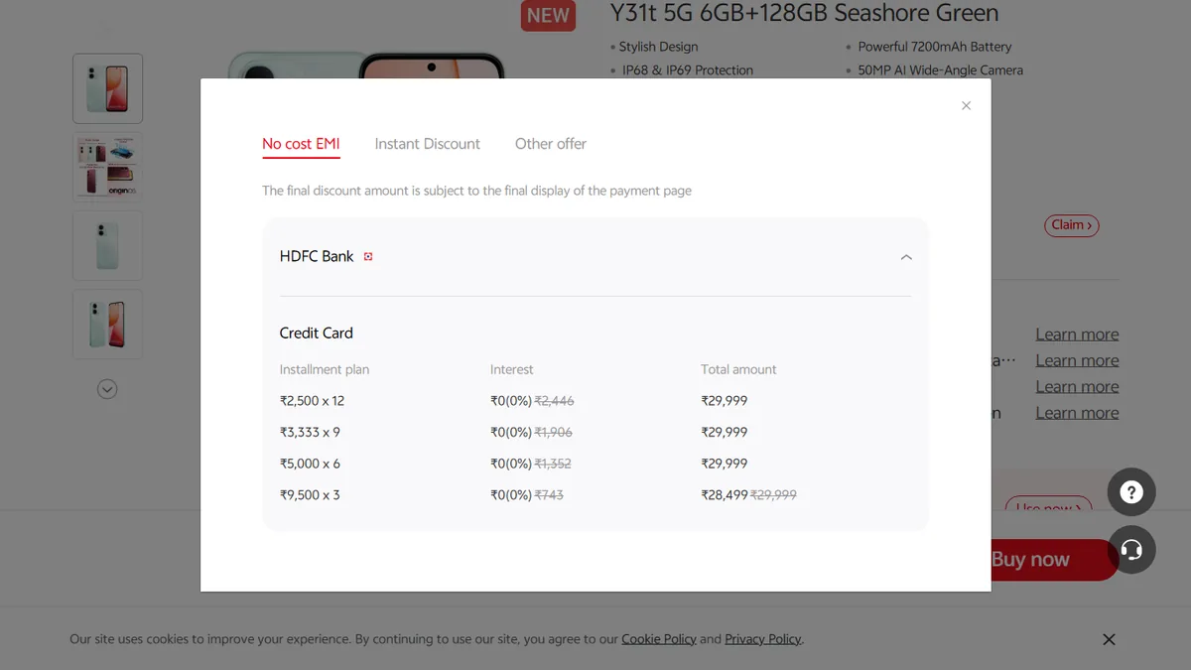Screen dimensions: 1191x670
Task: Click the Powerful 7200mAh Battery feature text
Action: coord(935,47)
